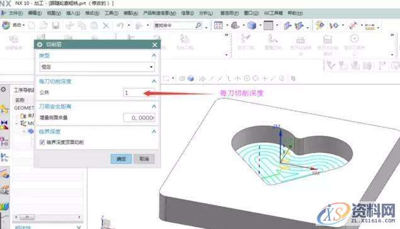This screenshot has height=229, width=400.
Task: Click the Copy icon
Action: click(82, 25)
